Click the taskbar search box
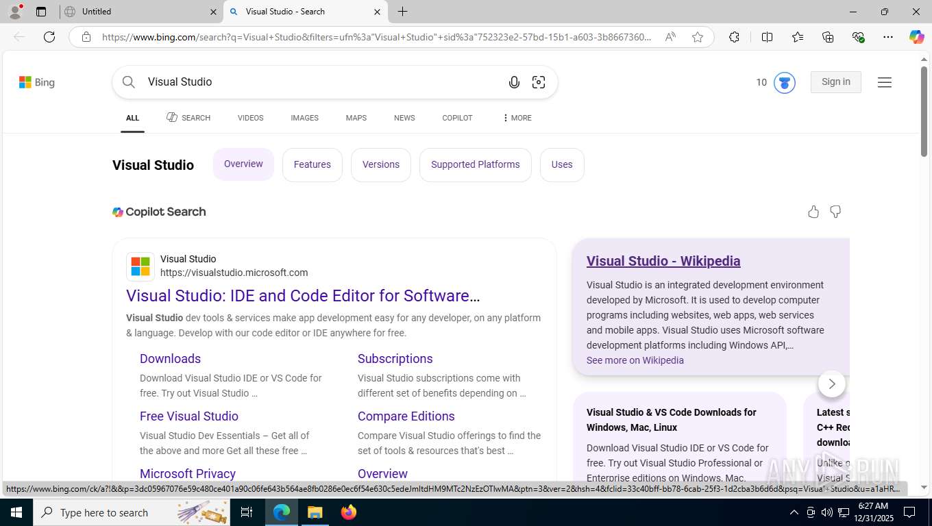Screen dimensions: 932x526 [x=132, y=512]
